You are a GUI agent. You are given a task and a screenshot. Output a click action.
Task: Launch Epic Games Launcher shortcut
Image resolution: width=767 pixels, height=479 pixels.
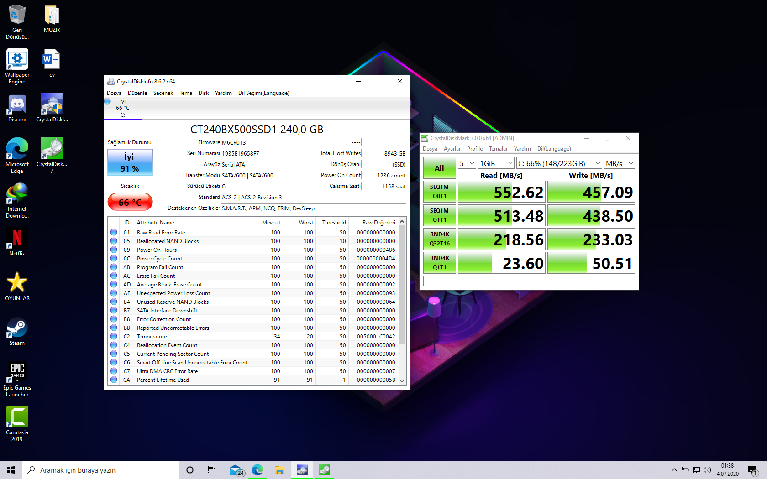(x=17, y=380)
